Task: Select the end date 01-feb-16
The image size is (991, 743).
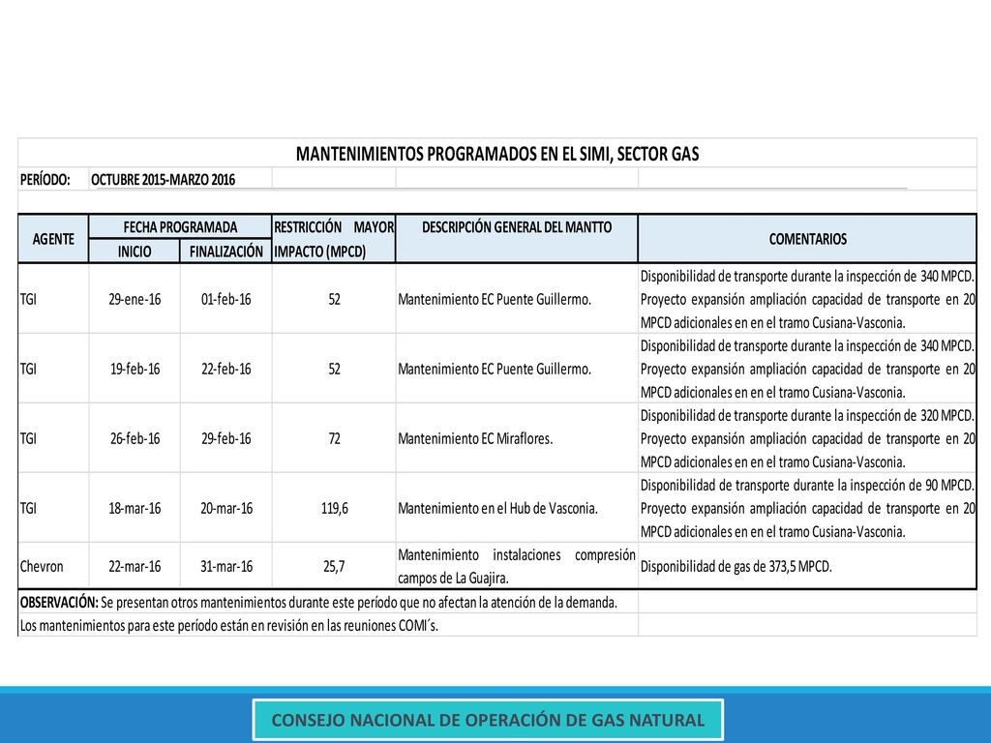Action: [x=225, y=299]
